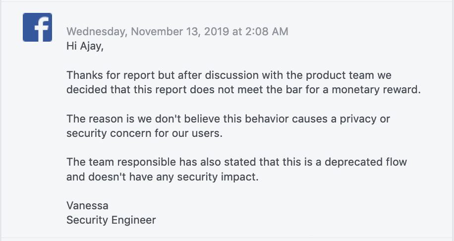Screen dimensions: 454x241
Task: Click the Facebook logo avatar
Action: click(x=38, y=27)
